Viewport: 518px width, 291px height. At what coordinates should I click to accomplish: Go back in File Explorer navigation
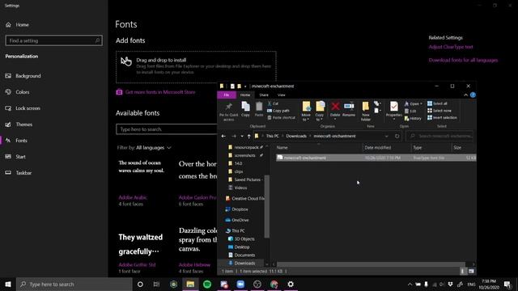click(x=223, y=136)
